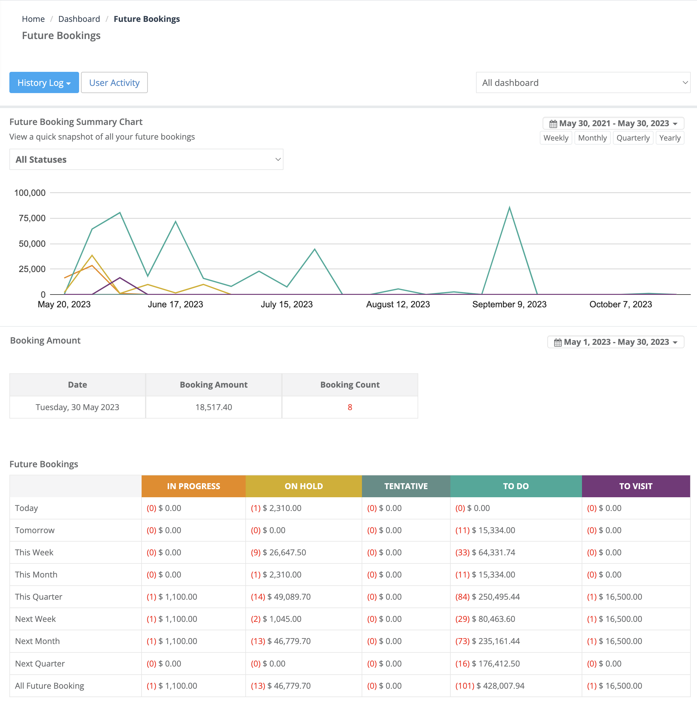Click the TO VISIT column header
Image resolution: width=697 pixels, height=709 pixels.
tap(636, 486)
